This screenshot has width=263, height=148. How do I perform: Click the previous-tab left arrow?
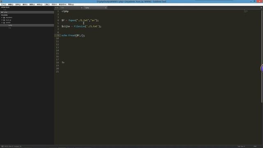[x=56, y=8]
